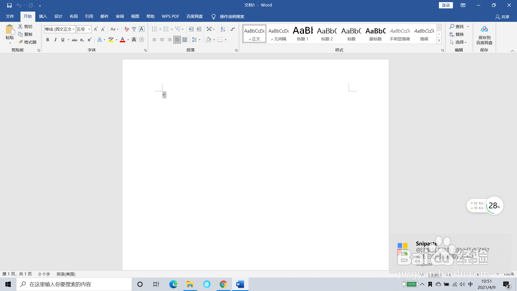Click the Save to Baidu Netdisk icon
Image resolution: width=517 pixels, height=291 pixels.
pyautogui.click(x=484, y=29)
